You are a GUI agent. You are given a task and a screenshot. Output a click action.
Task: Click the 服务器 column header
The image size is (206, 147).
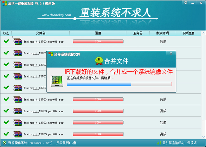pyautogui.click(x=138, y=33)
